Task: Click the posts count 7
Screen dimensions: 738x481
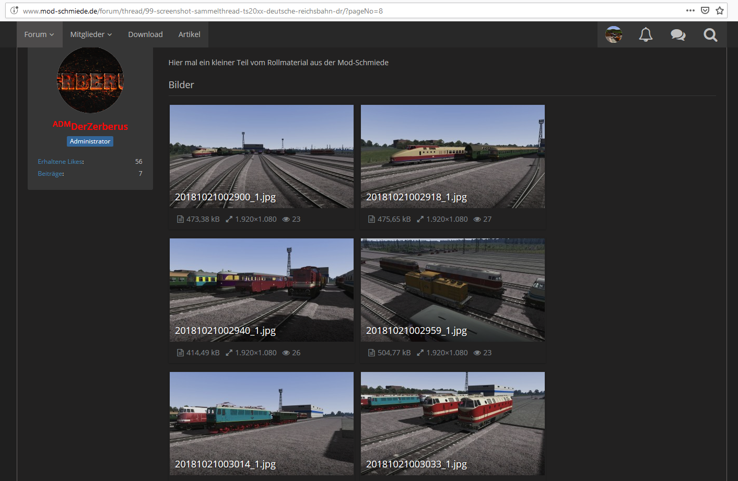Action: coord(140,174)
